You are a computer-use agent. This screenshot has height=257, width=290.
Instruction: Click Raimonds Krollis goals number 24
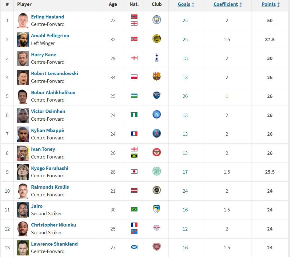coord(185,191)
